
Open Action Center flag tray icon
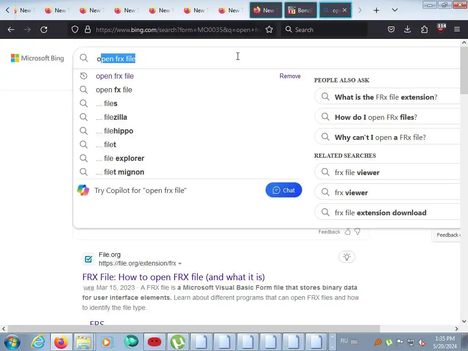point(399,342)
